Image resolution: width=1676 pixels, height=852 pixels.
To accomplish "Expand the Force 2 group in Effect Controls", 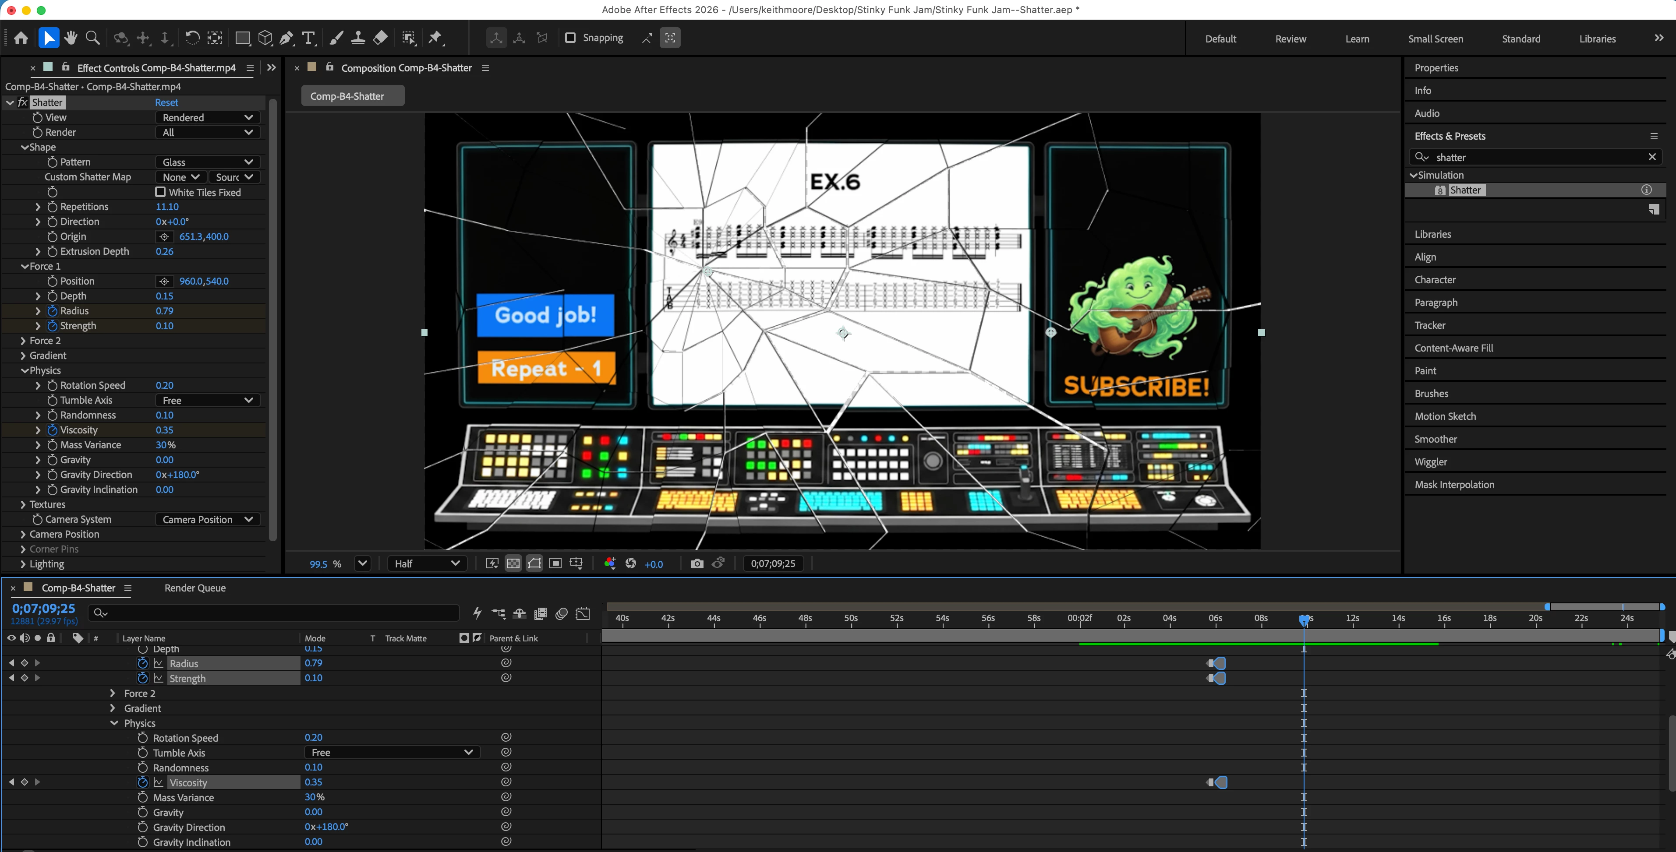I will pyautogui.click(x=23, y=341).
